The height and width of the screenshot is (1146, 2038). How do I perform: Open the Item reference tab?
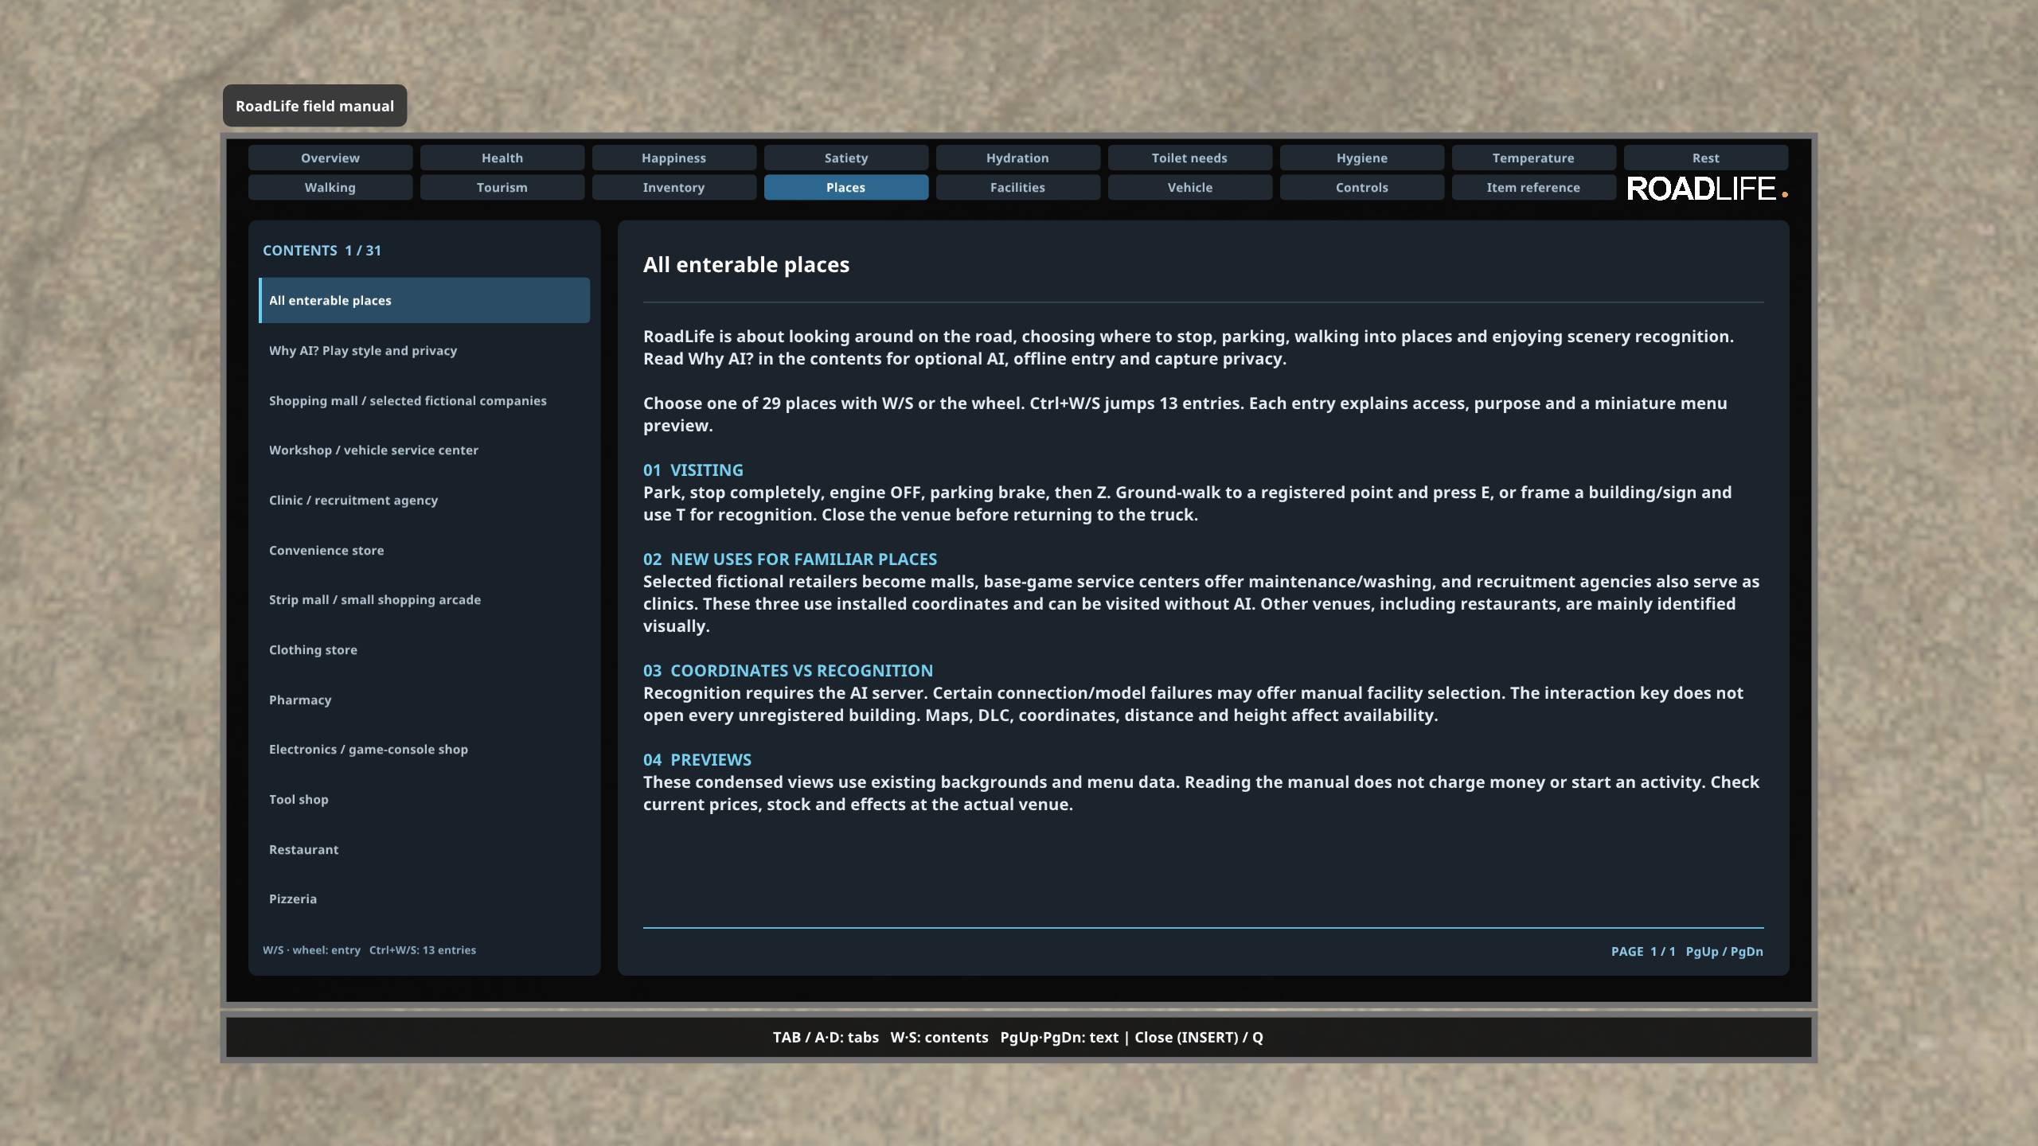[x=1534, y=187]
